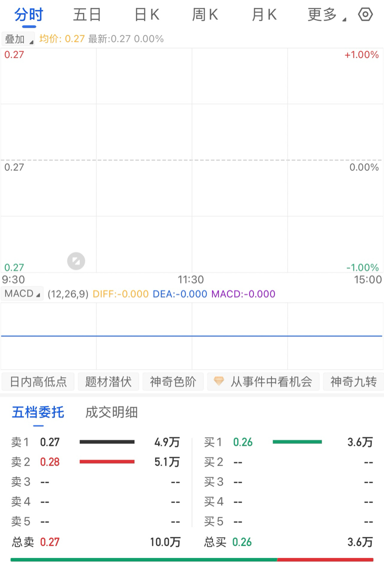384x567 pixels.
Task: Select the 五档委托 tab
Action: (38, 412)
